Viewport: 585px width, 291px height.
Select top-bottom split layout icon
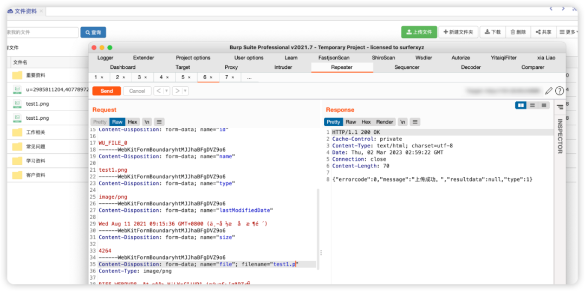532,106
